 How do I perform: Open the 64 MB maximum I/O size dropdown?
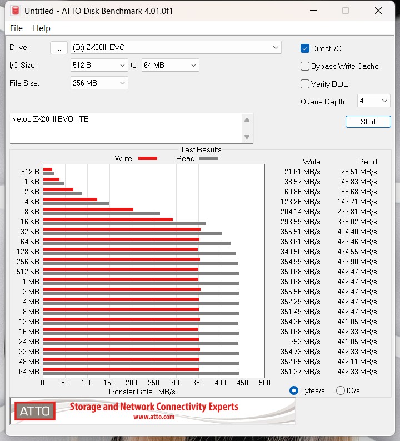point(170,65)
